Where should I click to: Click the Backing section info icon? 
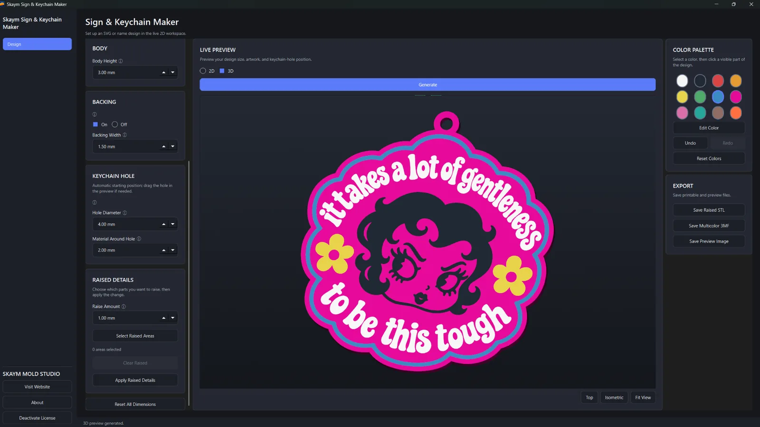click(x=95, y=114)
